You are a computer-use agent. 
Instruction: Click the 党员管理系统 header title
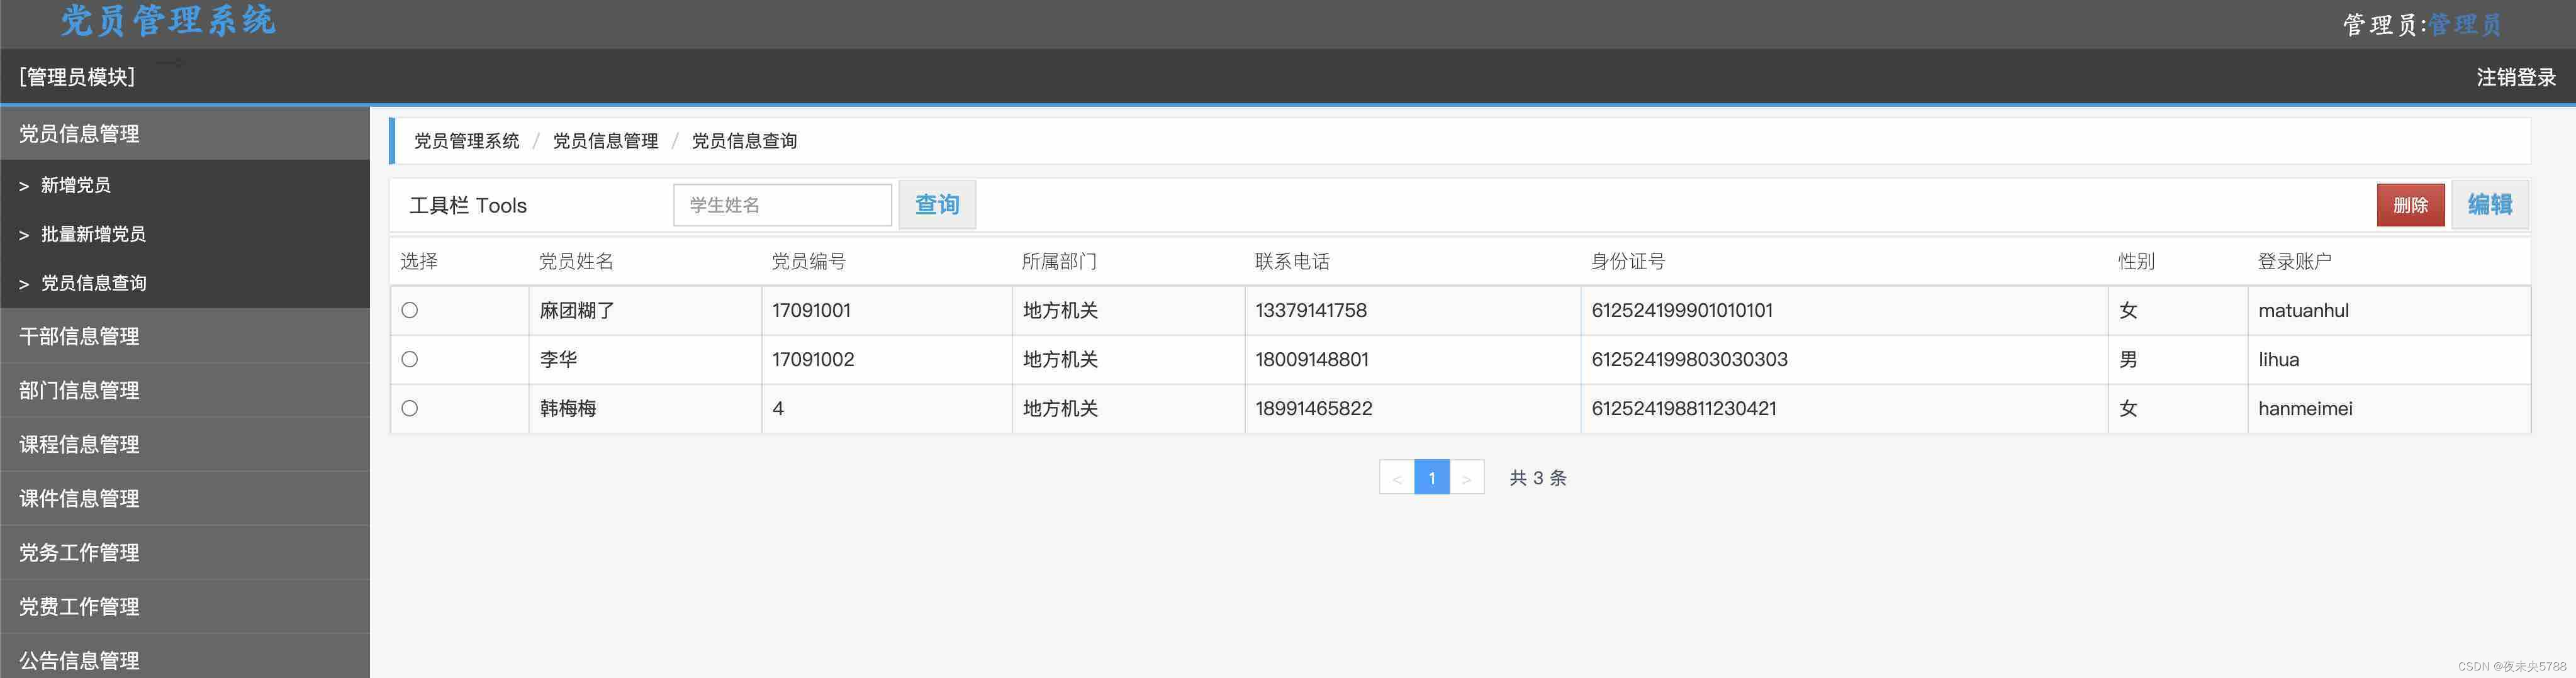click(x=168, y=20)
